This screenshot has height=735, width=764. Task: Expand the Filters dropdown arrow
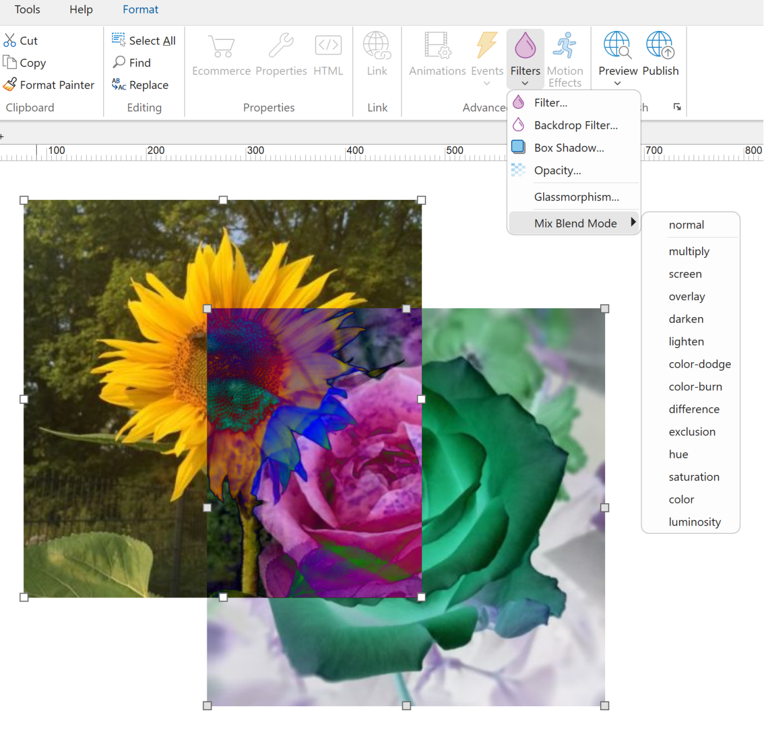(x=525, y=83)
